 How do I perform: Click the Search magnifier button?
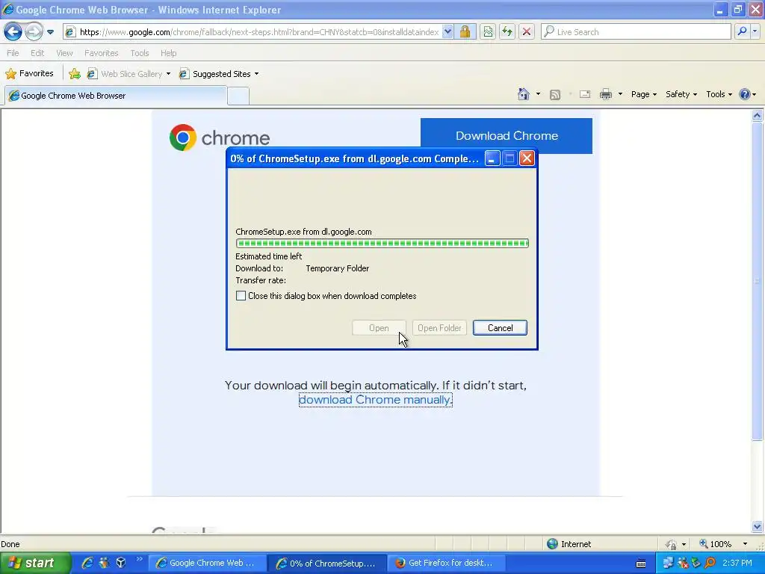click(x=742, y=31)
